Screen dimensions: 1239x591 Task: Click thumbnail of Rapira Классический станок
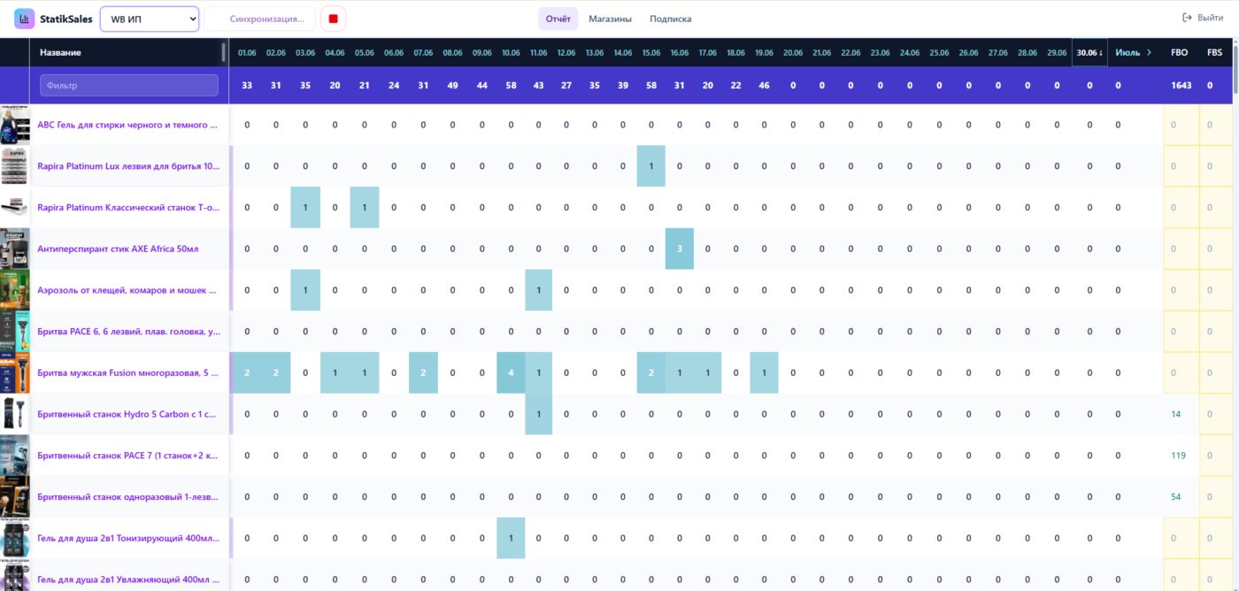pos(15,207)
